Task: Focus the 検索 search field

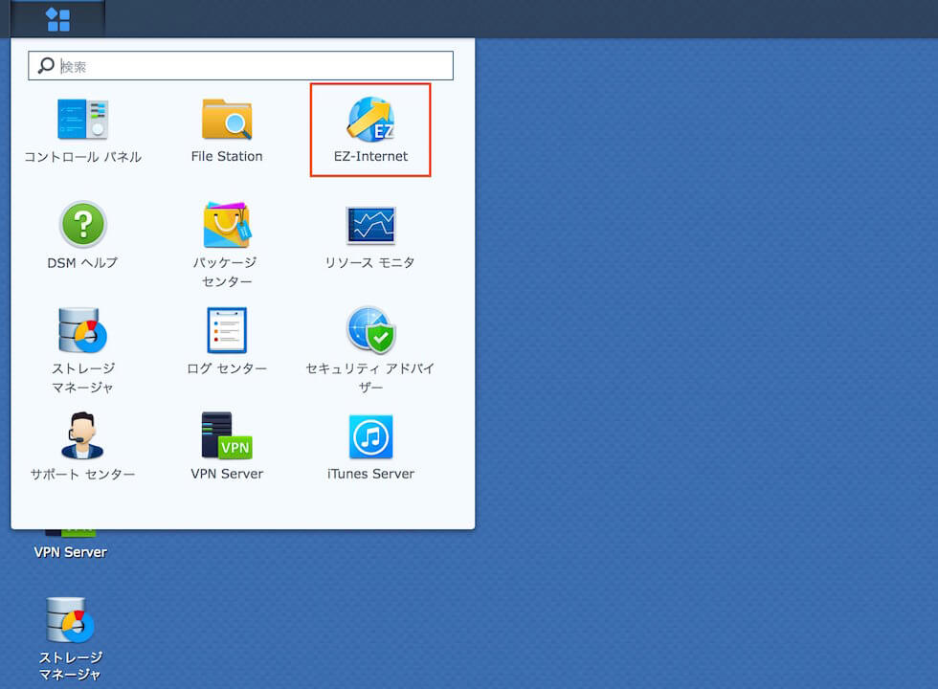Action: click(240, 66)
